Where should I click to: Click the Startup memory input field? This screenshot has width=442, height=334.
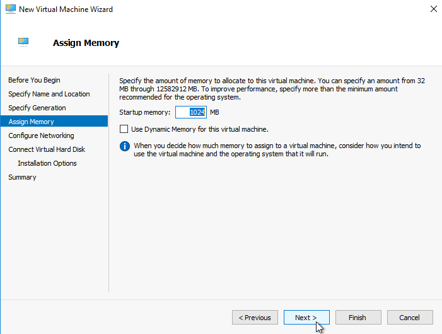point(191,112)
